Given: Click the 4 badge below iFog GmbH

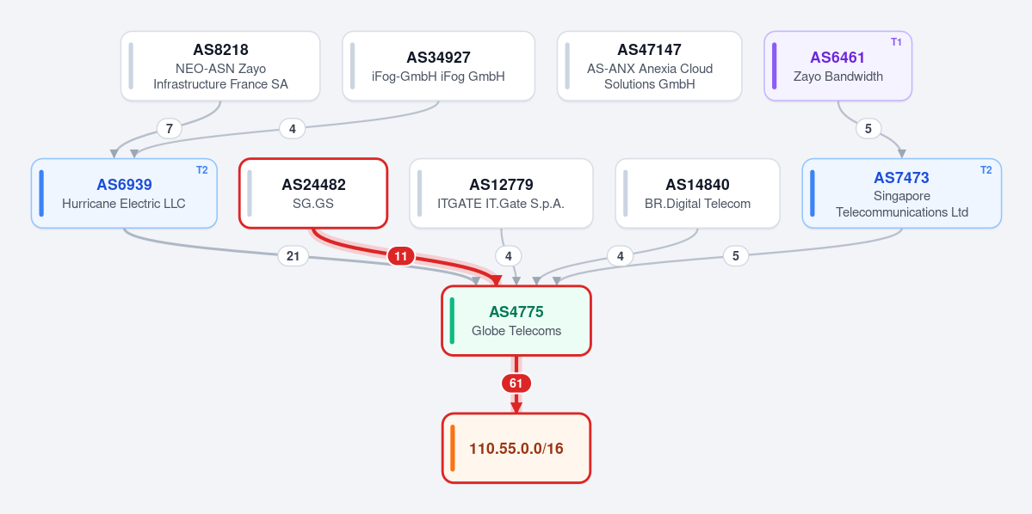Looking at the screenshot, I should click(293, 128).
